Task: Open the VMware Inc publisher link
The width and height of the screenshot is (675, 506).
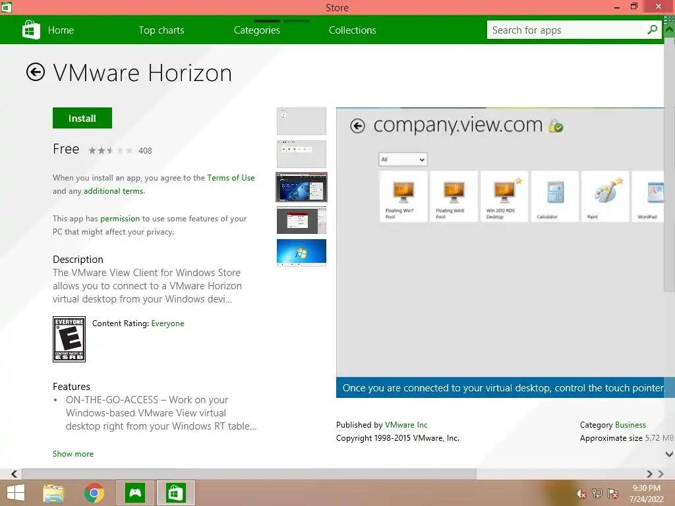Action: [x=406, y=425]
